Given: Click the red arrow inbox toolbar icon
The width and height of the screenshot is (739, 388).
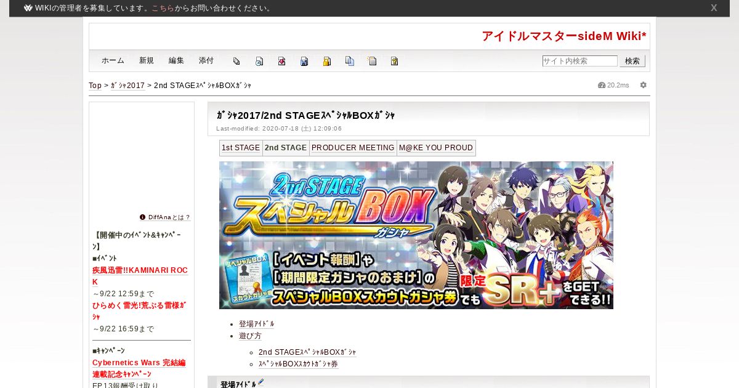Looking at the screenshot, I should point(281,61).
